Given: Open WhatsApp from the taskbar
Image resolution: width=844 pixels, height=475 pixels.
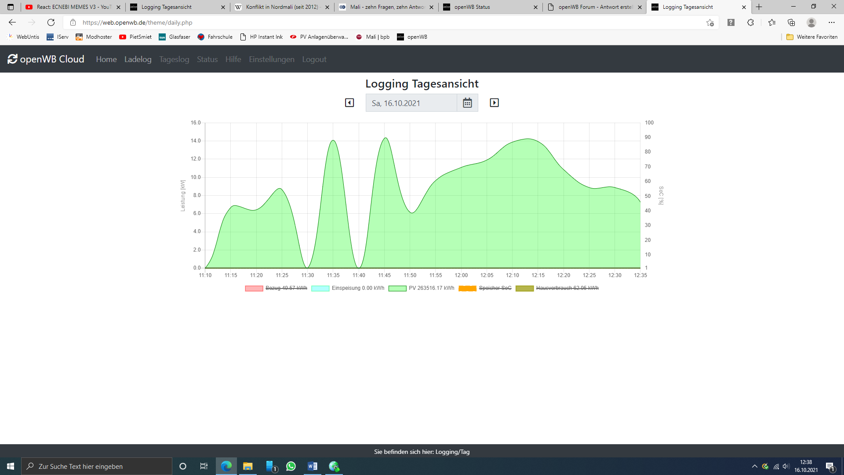Looking at the screenshot, I should (291, 466).
